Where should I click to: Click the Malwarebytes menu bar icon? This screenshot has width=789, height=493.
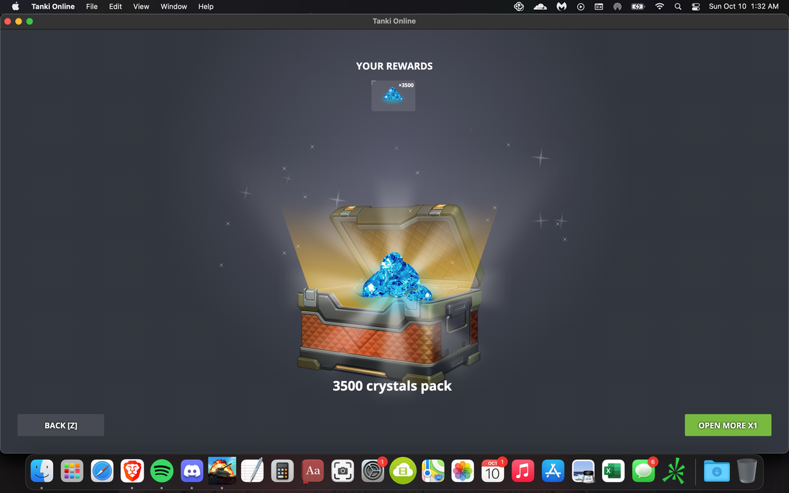click(561, 6)
